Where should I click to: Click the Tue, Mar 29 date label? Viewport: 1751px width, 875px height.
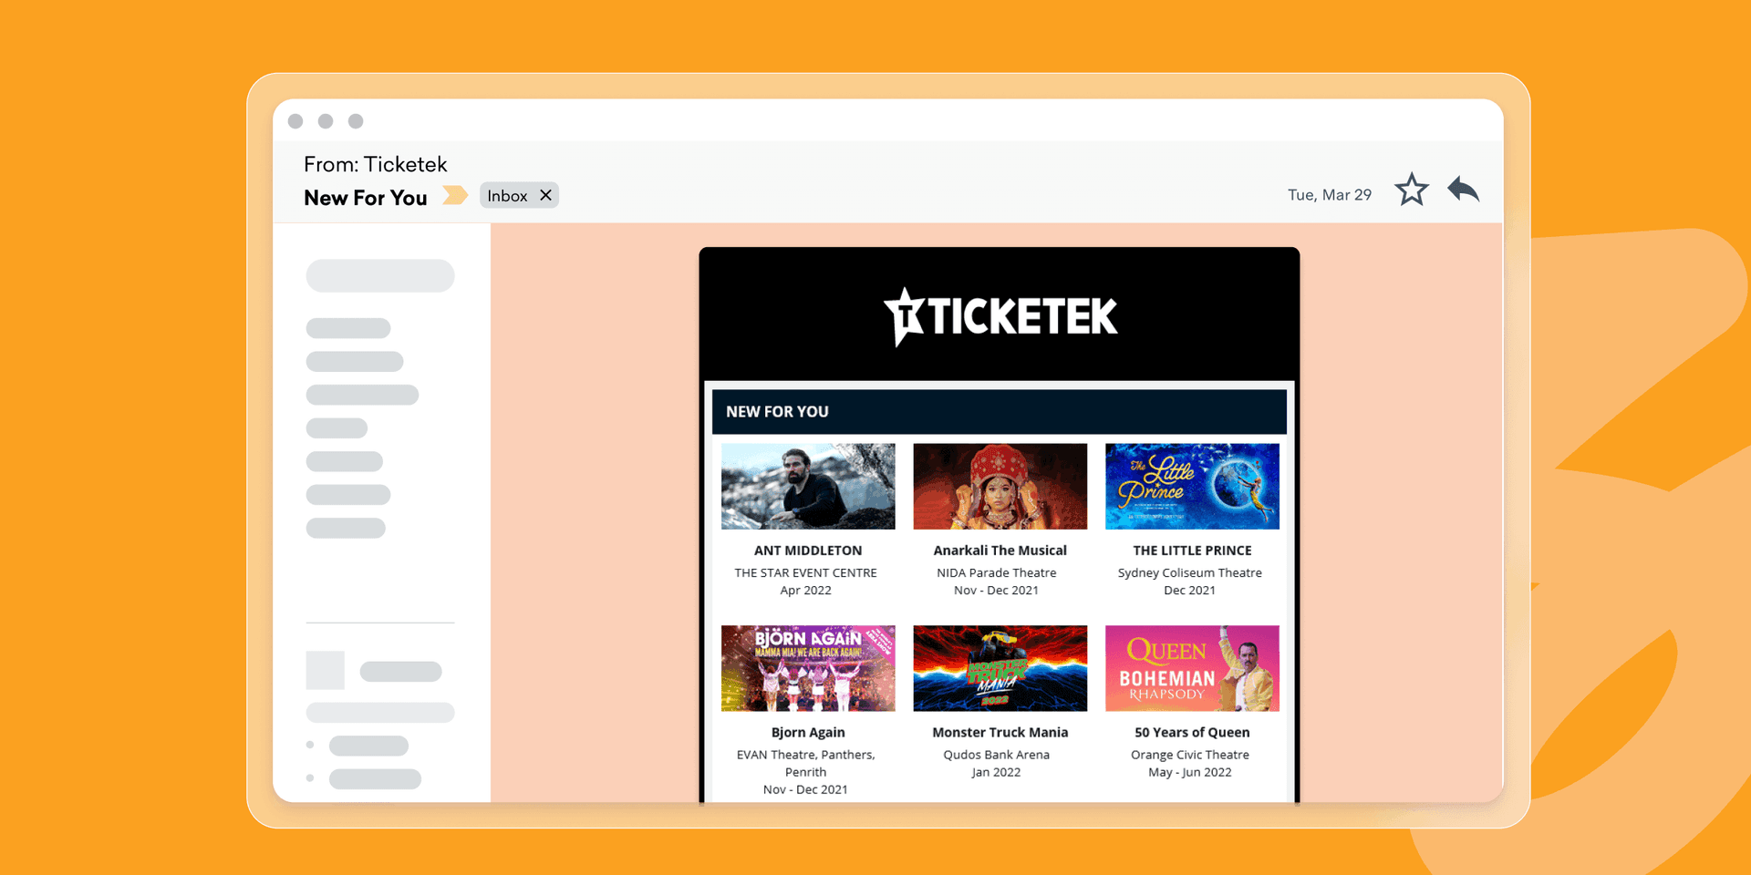(1329, 194)
